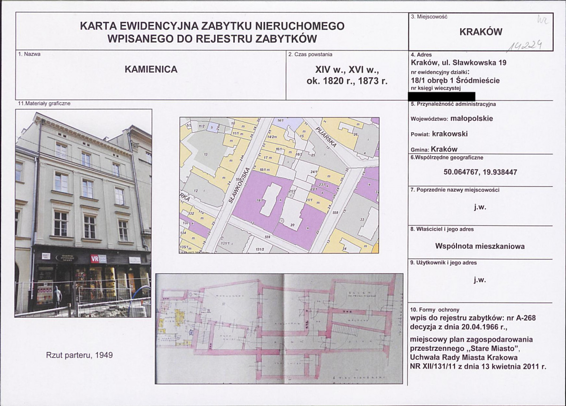Click the owner text 'Wspólnota mieszkaniowa'
566x406 pixels.
click(480, 246)
